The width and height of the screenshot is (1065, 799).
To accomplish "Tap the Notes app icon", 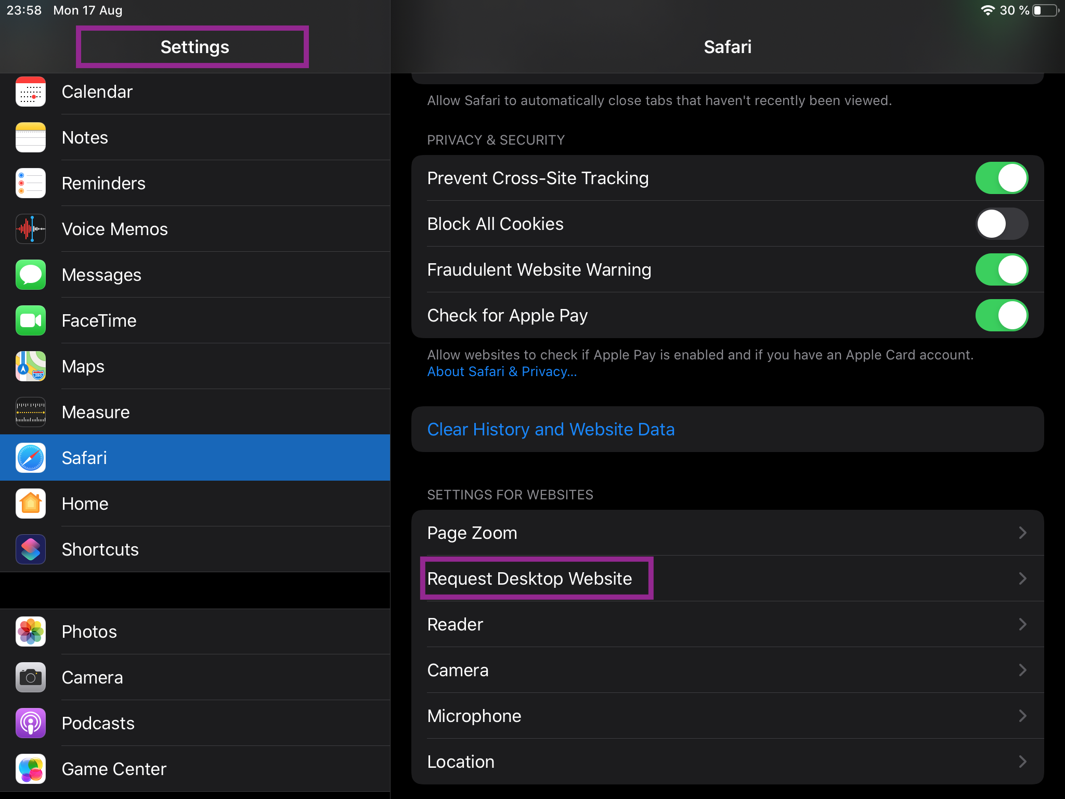I will pyautogui.click(x=31, y=138).
